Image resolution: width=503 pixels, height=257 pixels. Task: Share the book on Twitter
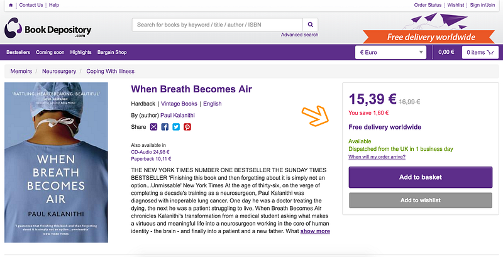(176, 127)
